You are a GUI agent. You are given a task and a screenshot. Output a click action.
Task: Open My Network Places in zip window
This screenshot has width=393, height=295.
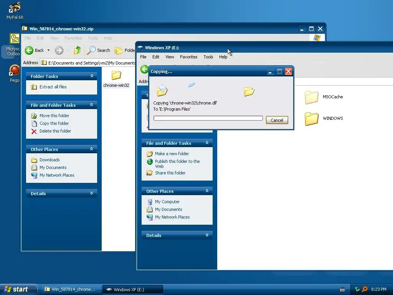(57, 175)
